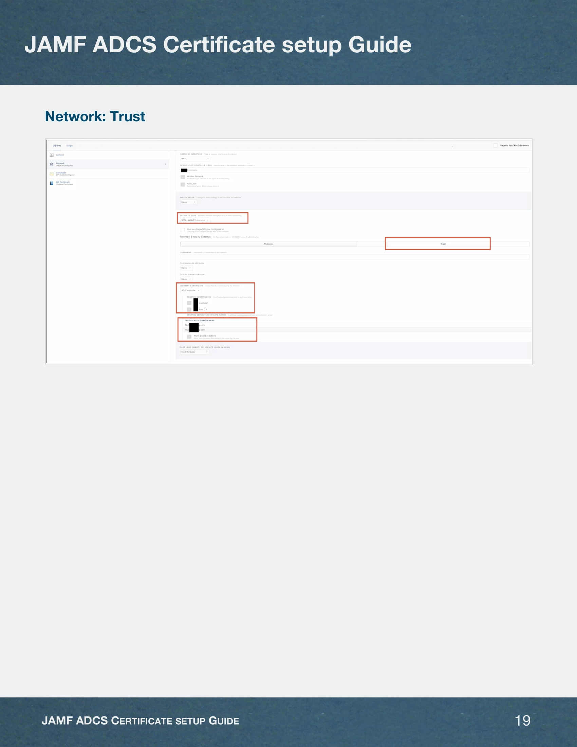Select Certificate payload in sidebar

click(x=108, y=174)
